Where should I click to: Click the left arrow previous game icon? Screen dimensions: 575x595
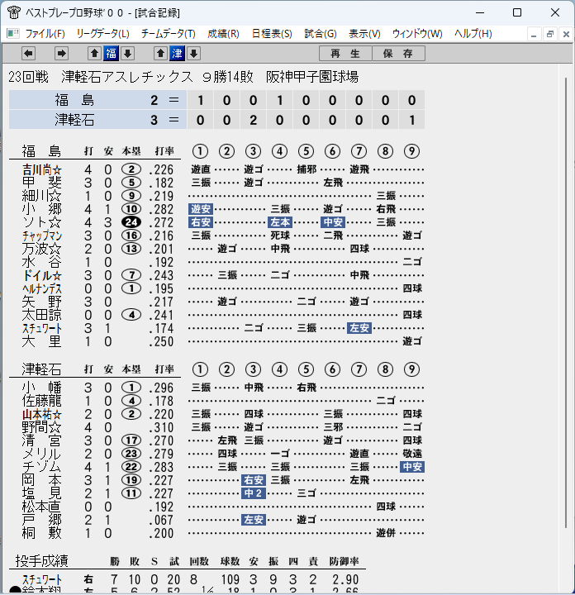click(x=28, y=54)
